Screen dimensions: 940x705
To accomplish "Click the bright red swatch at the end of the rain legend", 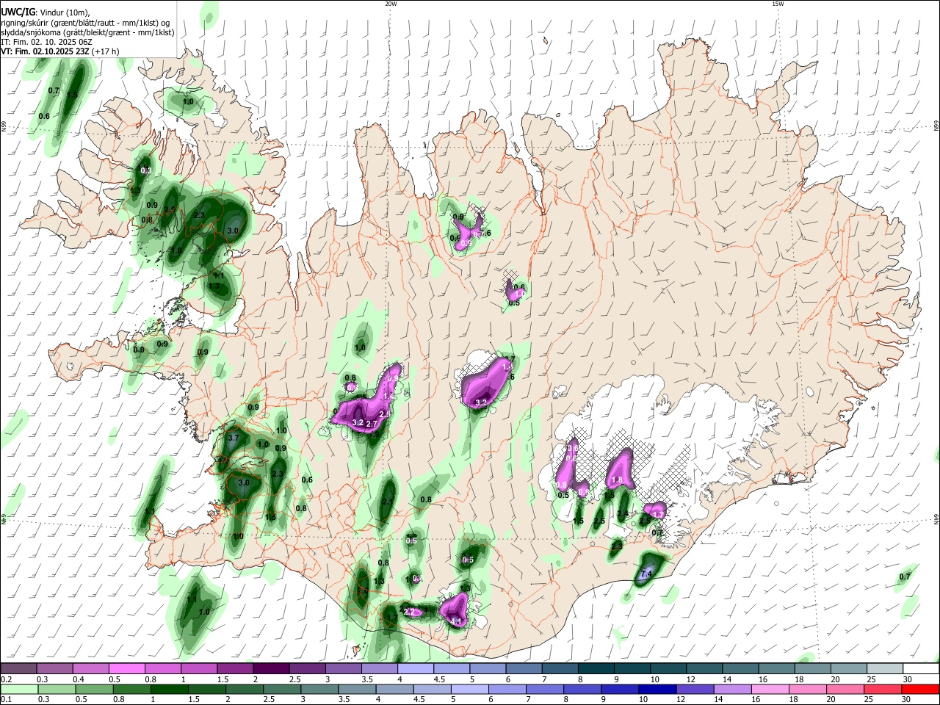I will 920,689.
